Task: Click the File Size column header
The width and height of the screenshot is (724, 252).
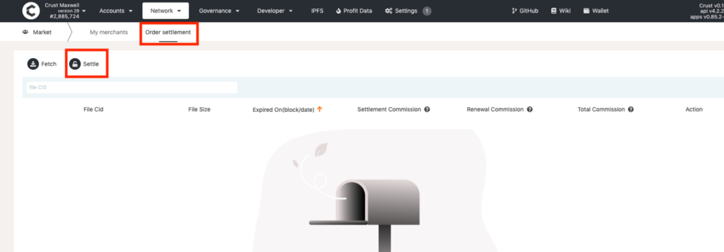Action: pyautogui.click(x=199, y=109)
